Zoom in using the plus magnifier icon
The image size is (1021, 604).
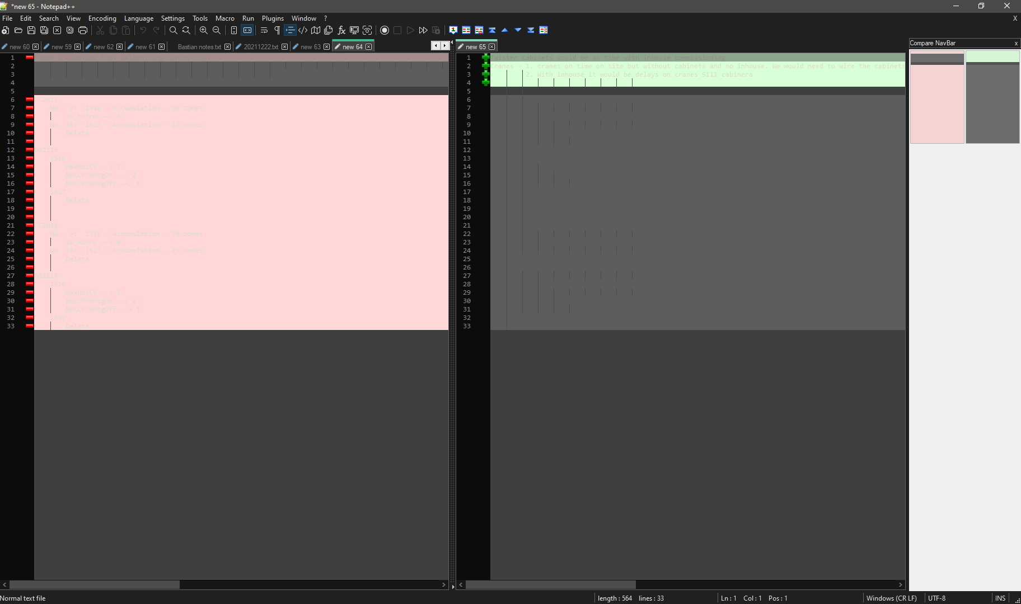coord(204,30)
